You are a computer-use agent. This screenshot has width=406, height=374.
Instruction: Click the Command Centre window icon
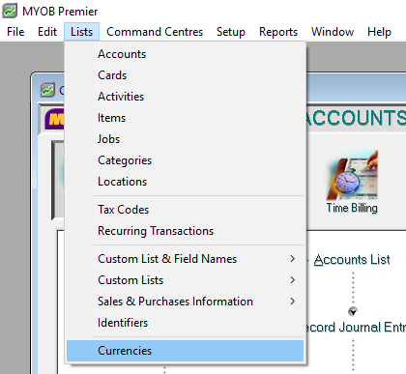[x=47, y=90]
